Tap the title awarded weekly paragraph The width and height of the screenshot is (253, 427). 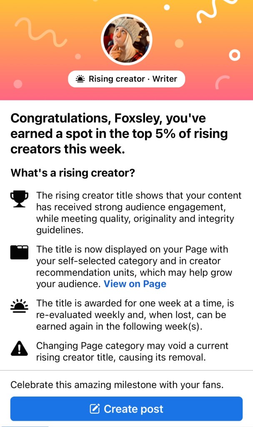[132, 315]
